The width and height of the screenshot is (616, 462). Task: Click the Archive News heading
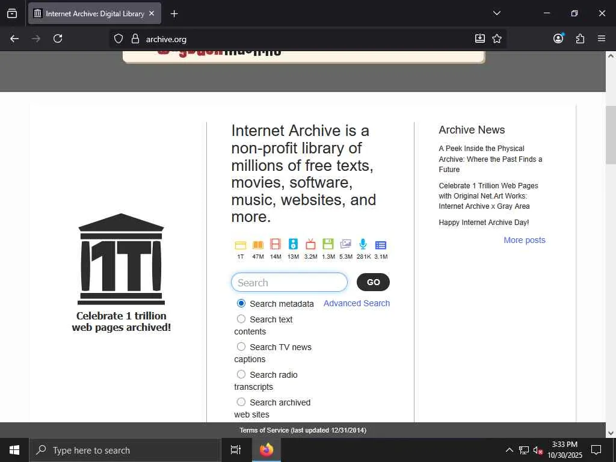(472, 130)
